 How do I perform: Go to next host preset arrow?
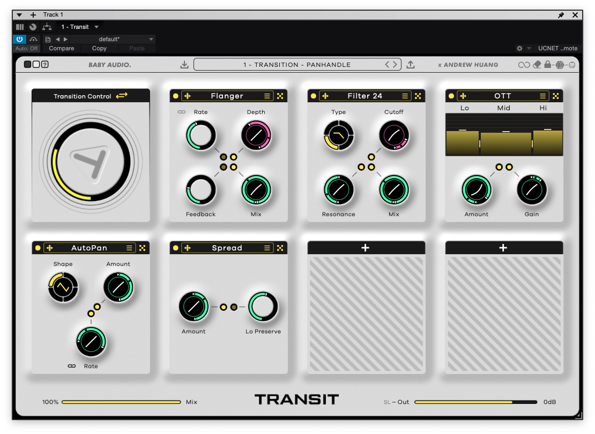point(65,39)
